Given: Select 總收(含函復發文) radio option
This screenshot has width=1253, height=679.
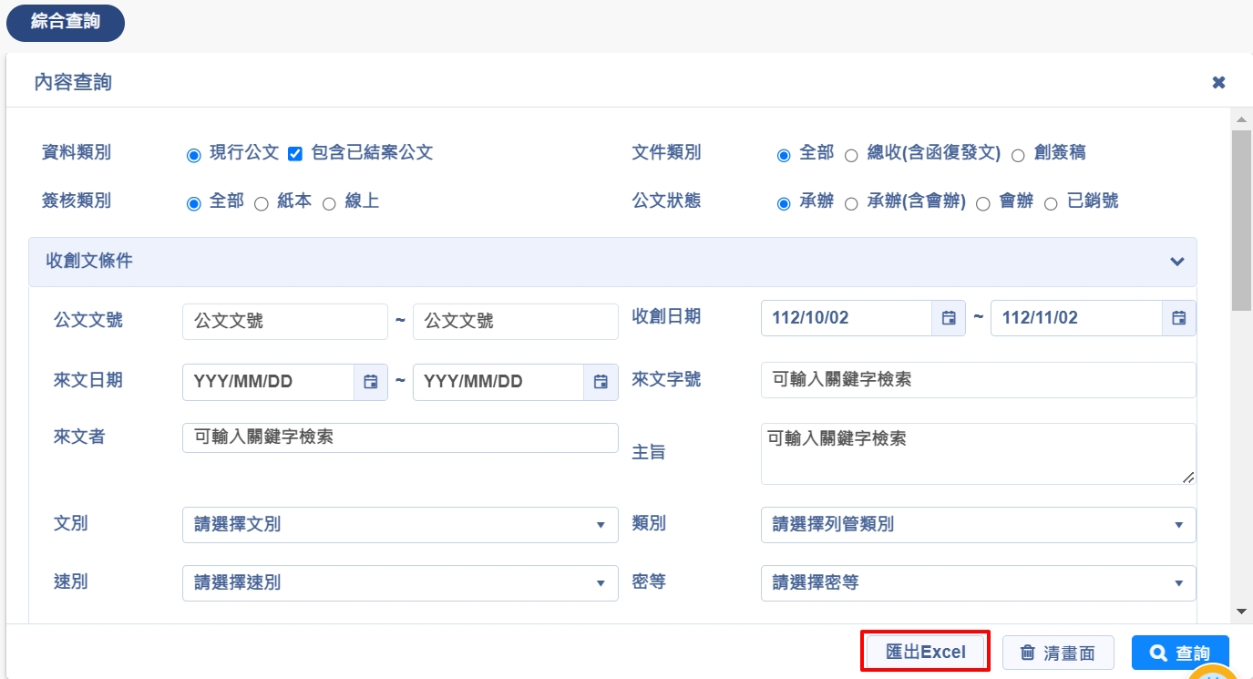Looking at the screenshot, I should click(x=851, y=155).
